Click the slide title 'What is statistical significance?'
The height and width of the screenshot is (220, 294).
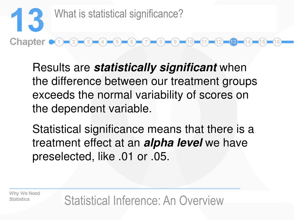[x=119, y=14]
